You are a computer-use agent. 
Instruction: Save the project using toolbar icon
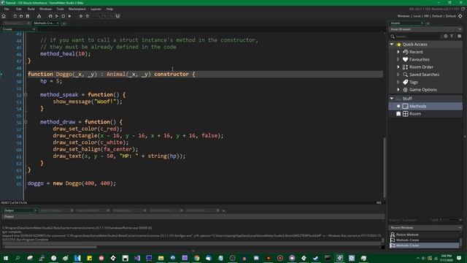pos(28,16)
